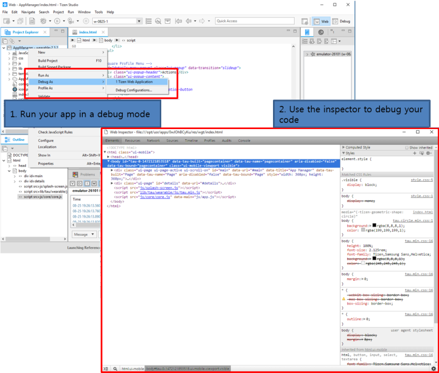Click the black background color swatch
This screenshot has width=439, height=373.
click(375, 226)
